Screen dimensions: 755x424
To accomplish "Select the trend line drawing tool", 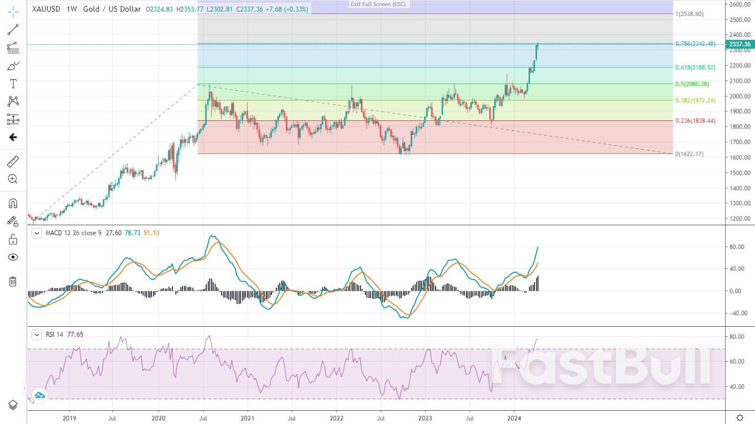I will [13, 30].
